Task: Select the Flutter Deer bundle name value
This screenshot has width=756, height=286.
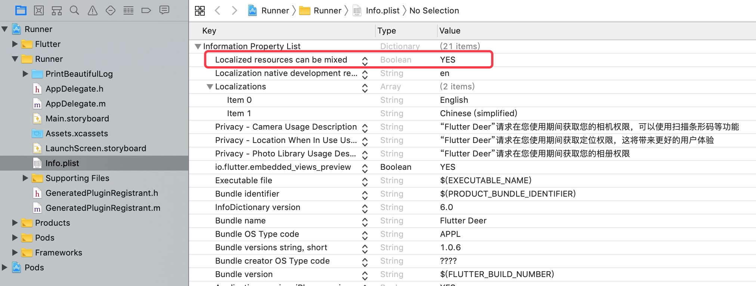Action: point(463,220)
